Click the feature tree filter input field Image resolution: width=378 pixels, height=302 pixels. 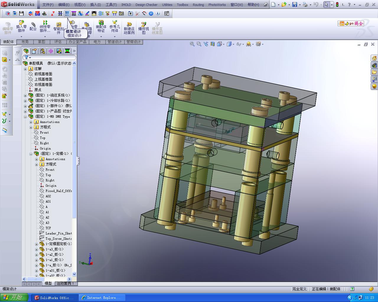point(50,58)
